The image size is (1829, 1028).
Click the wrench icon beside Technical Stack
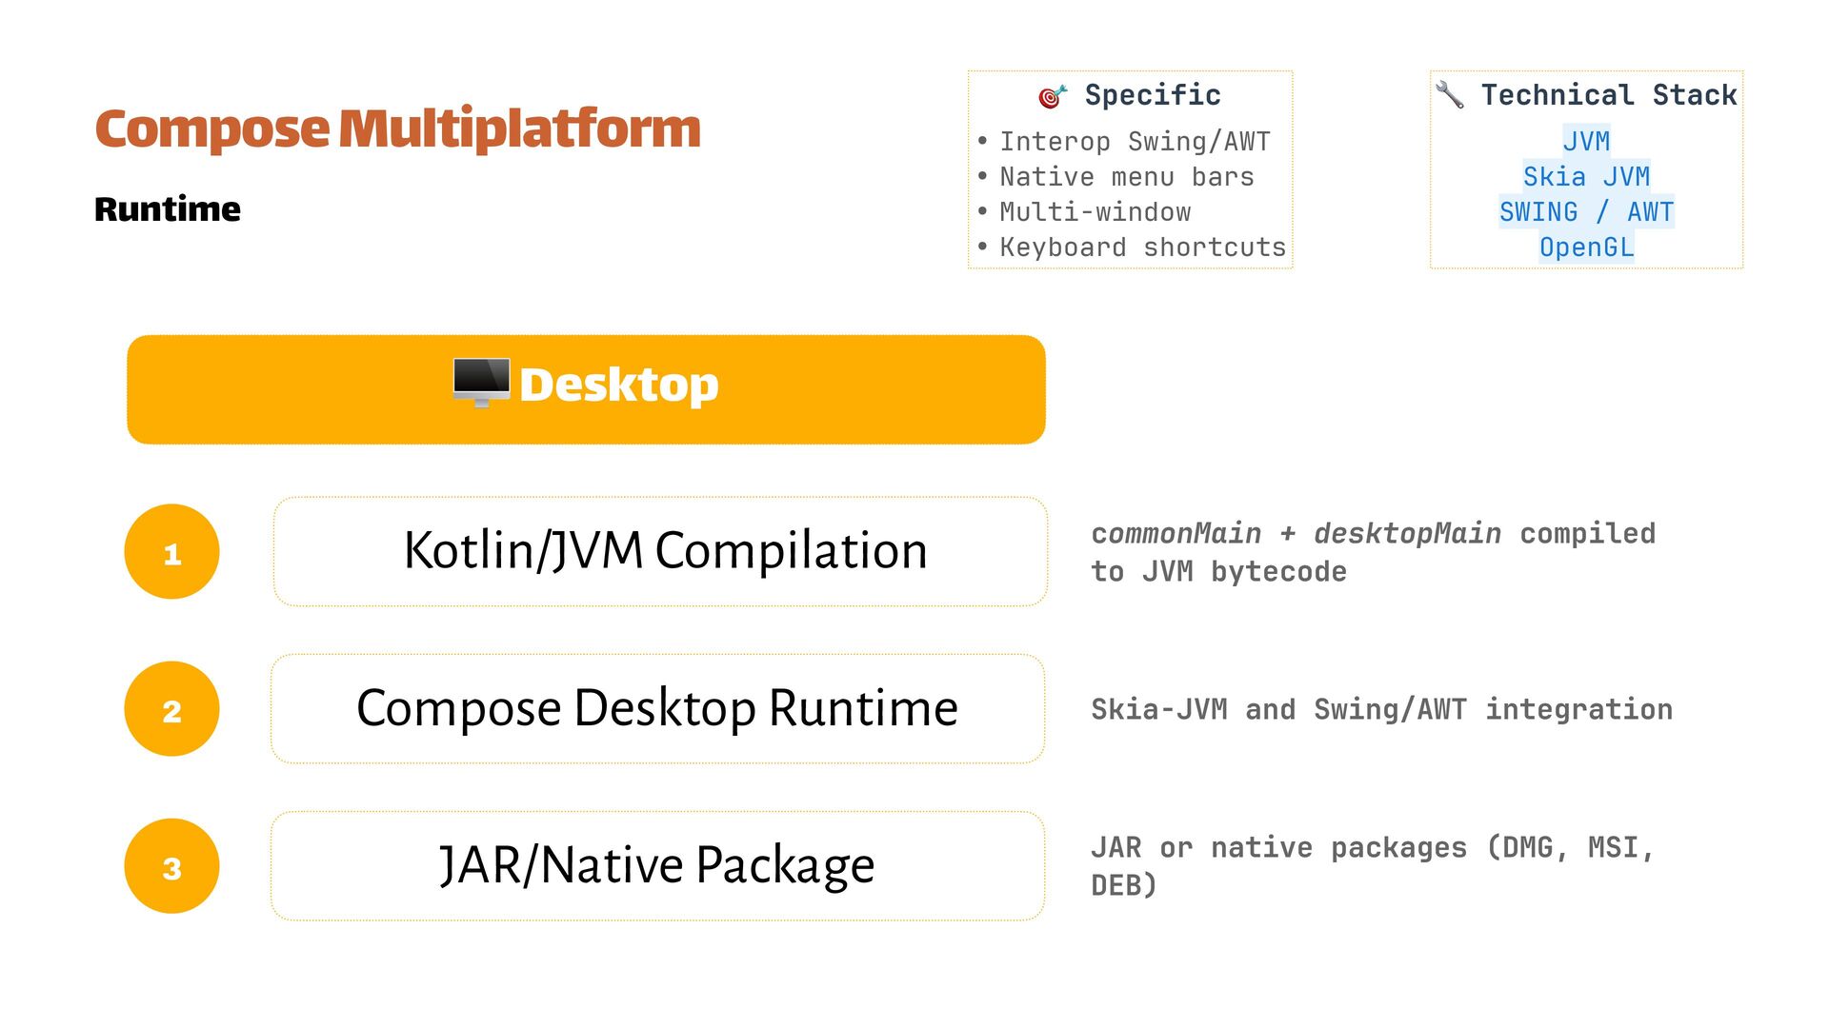coord(1450,94)
